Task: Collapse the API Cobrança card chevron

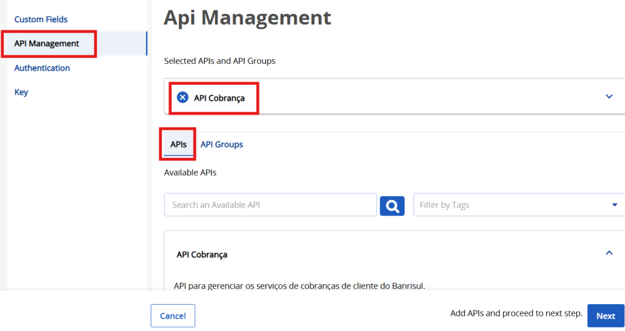Action: [x=609, y=253]
